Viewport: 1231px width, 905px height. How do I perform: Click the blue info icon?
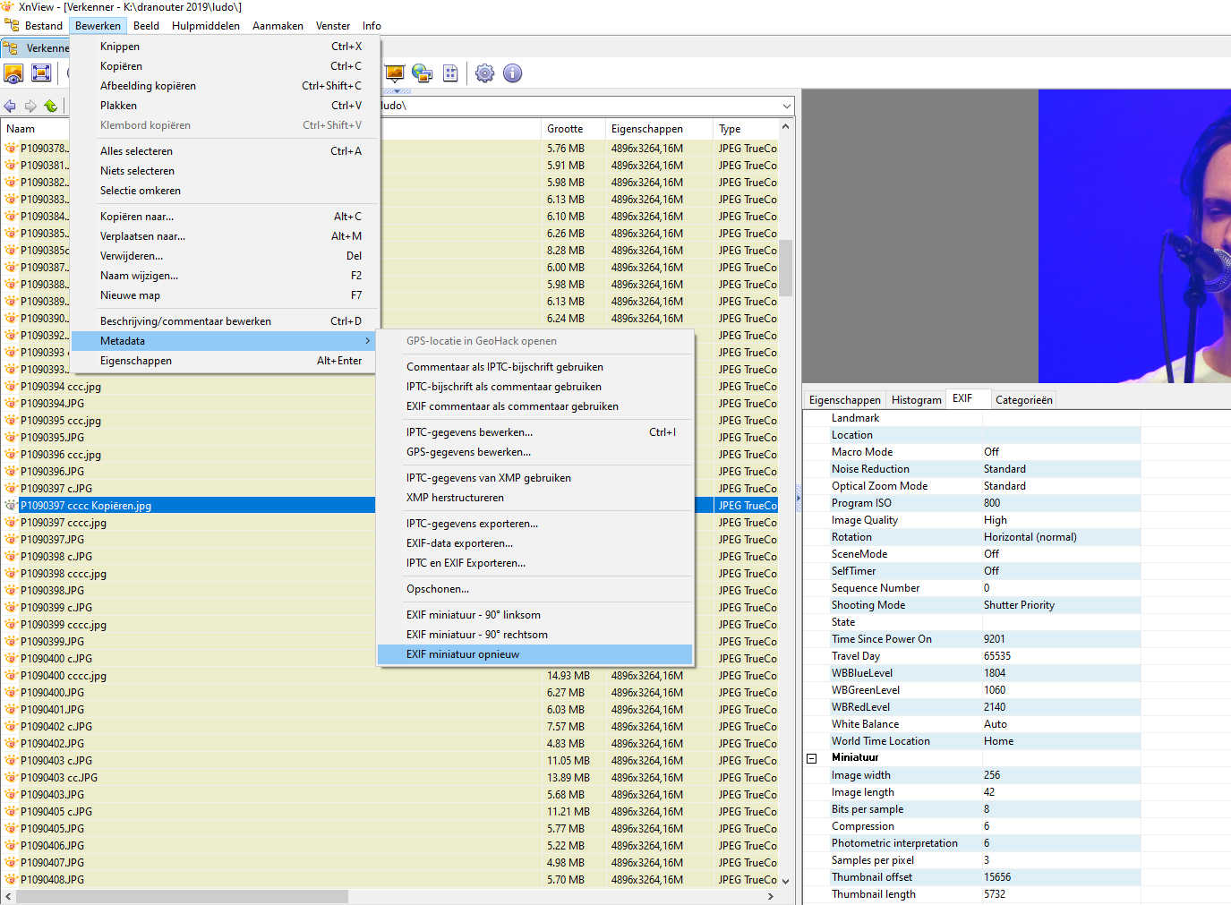[512, 73]
